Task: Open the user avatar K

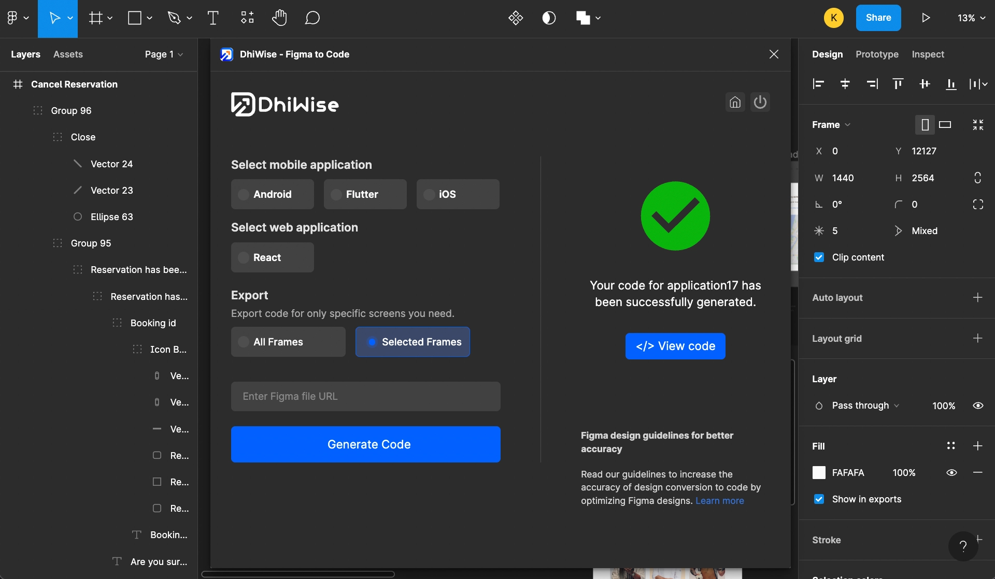Action: tap(833, 18)
